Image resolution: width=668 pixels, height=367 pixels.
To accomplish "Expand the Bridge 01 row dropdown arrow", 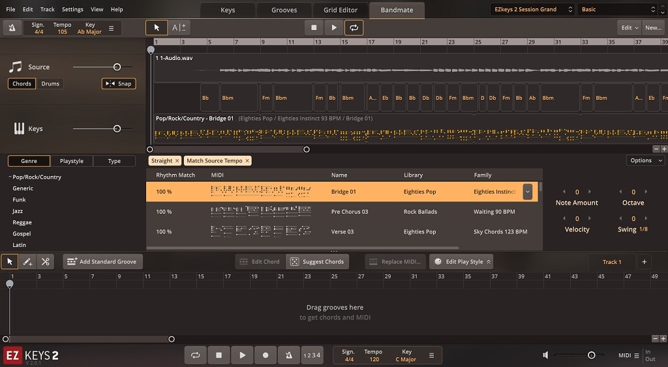I will coord(527,192).
